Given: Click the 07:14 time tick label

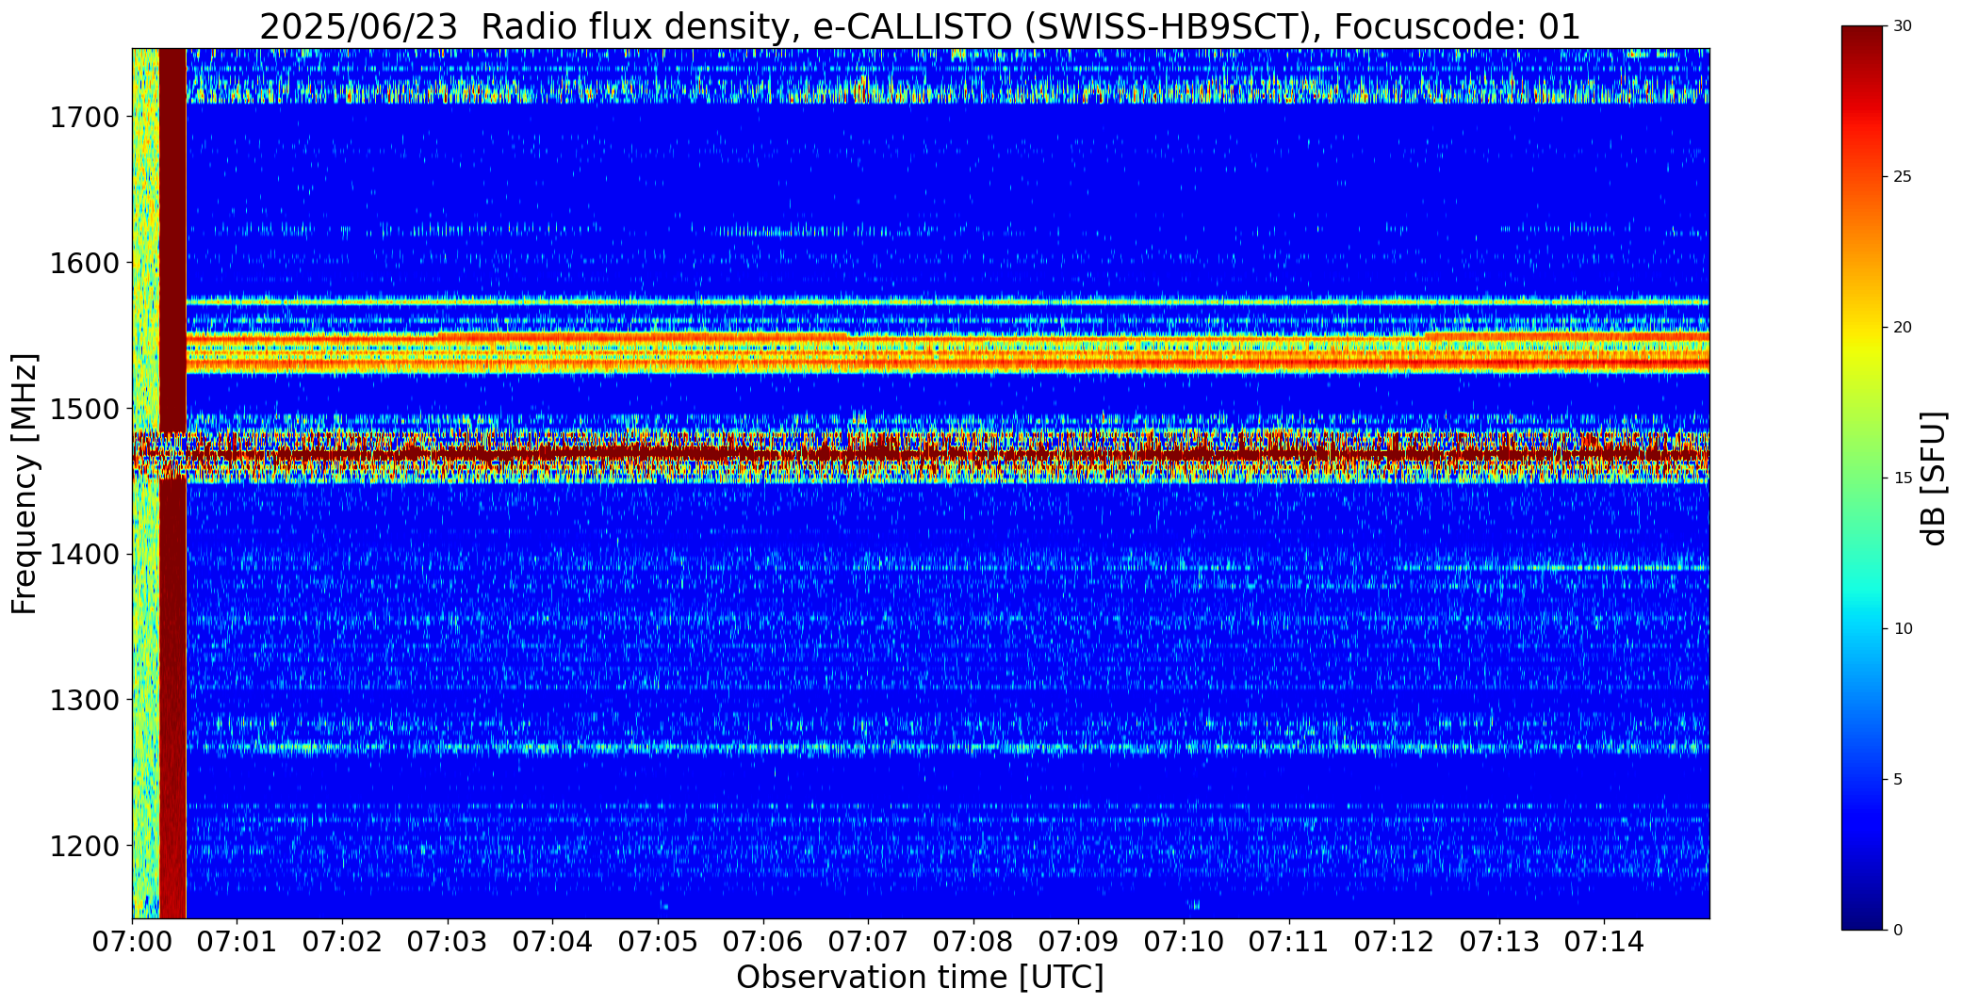Looking at the screenshot, I should [1604, 942].
